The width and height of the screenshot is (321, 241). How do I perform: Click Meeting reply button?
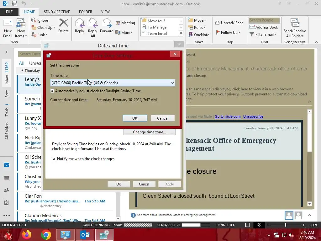click(x=125, y=23)
